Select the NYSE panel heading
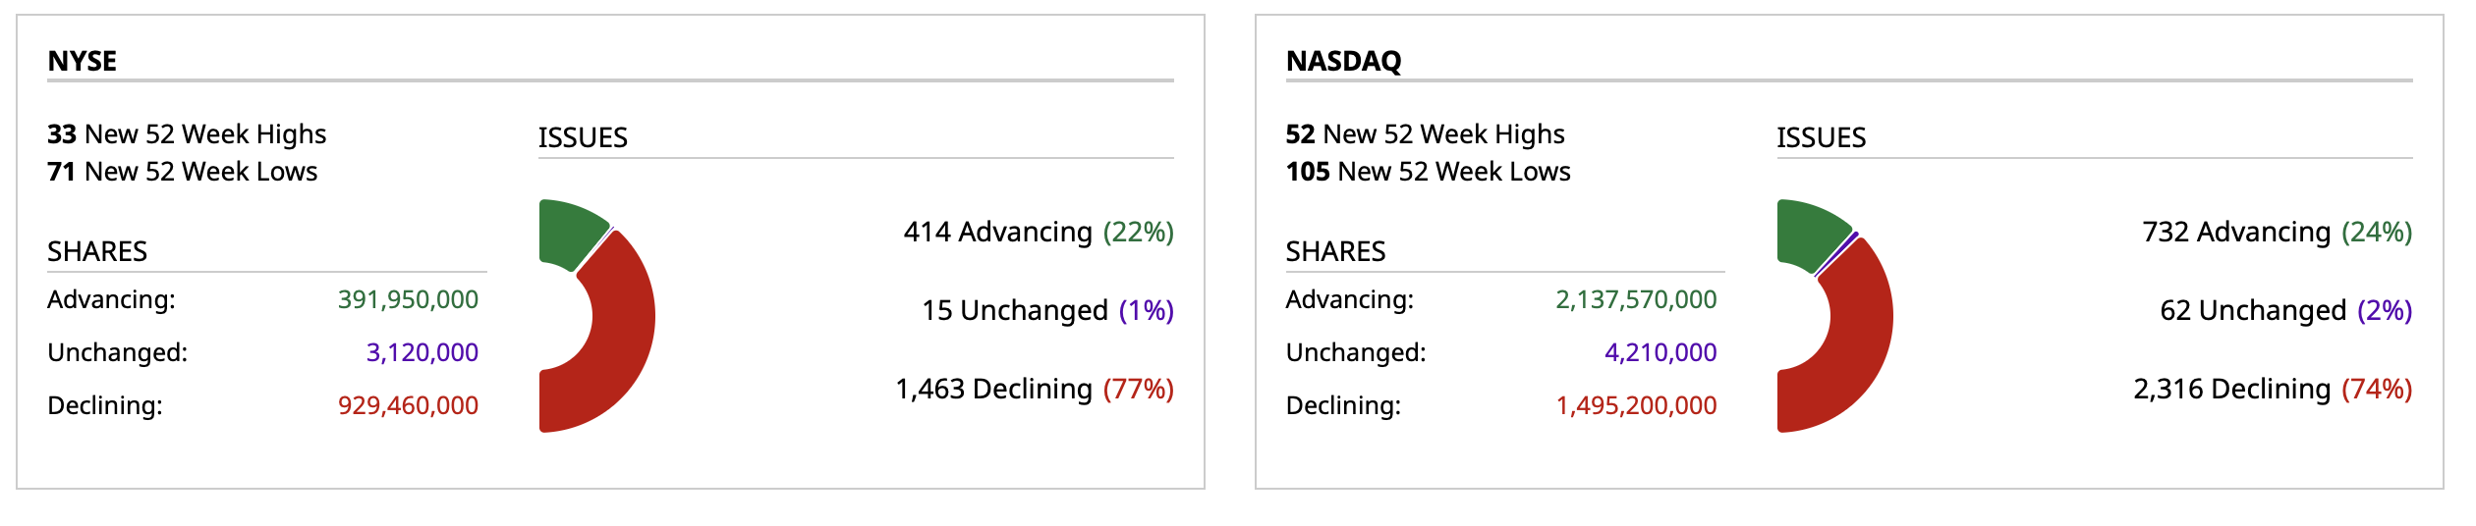 [x=83, y=61]
